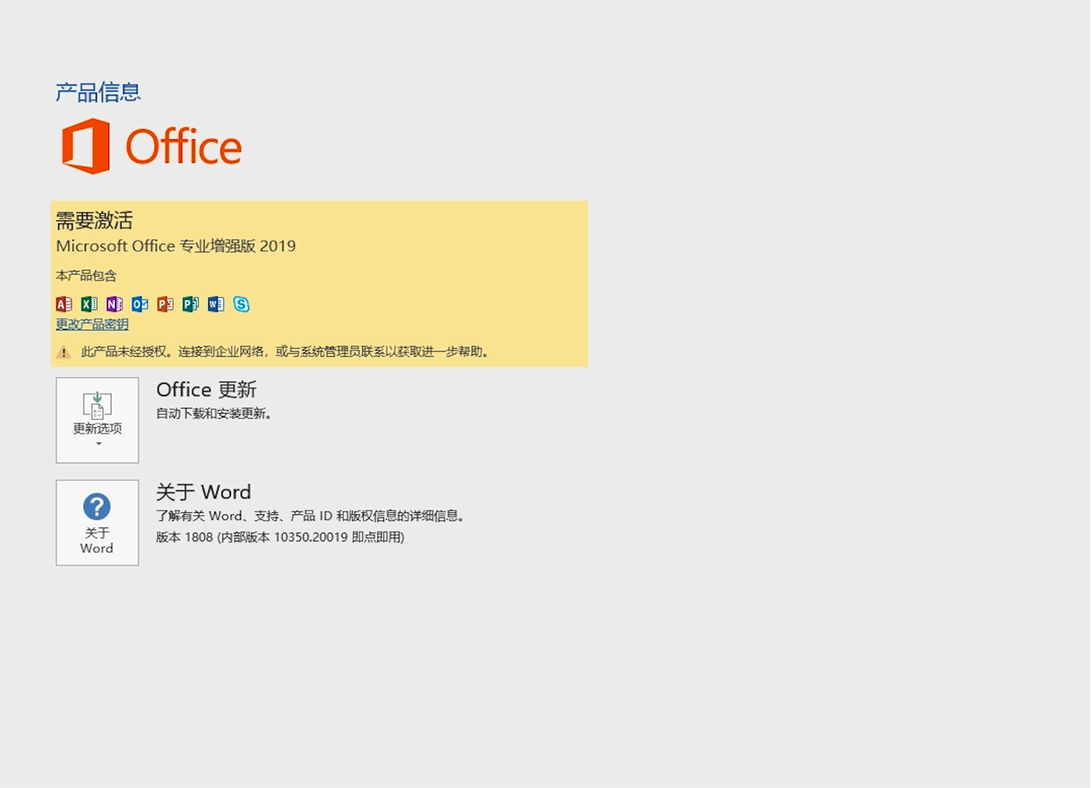This screenshot has width=1091, height=788.
Task: Click the Publisher product icon
Action: (x=190, y=304)
